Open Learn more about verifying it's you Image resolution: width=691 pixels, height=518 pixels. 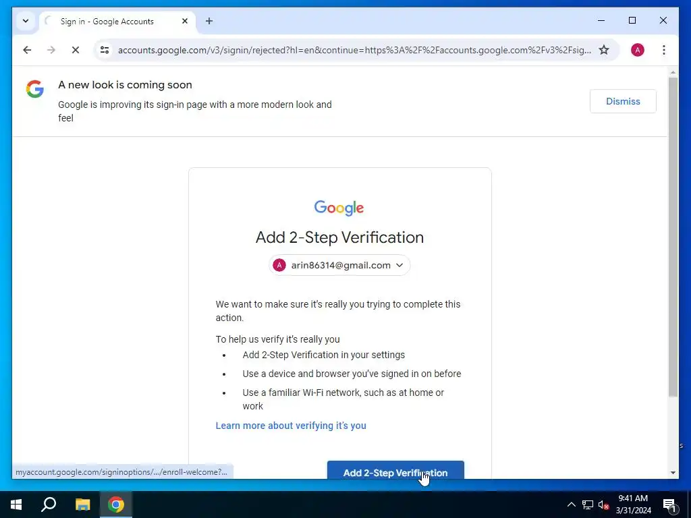point(291,426)
